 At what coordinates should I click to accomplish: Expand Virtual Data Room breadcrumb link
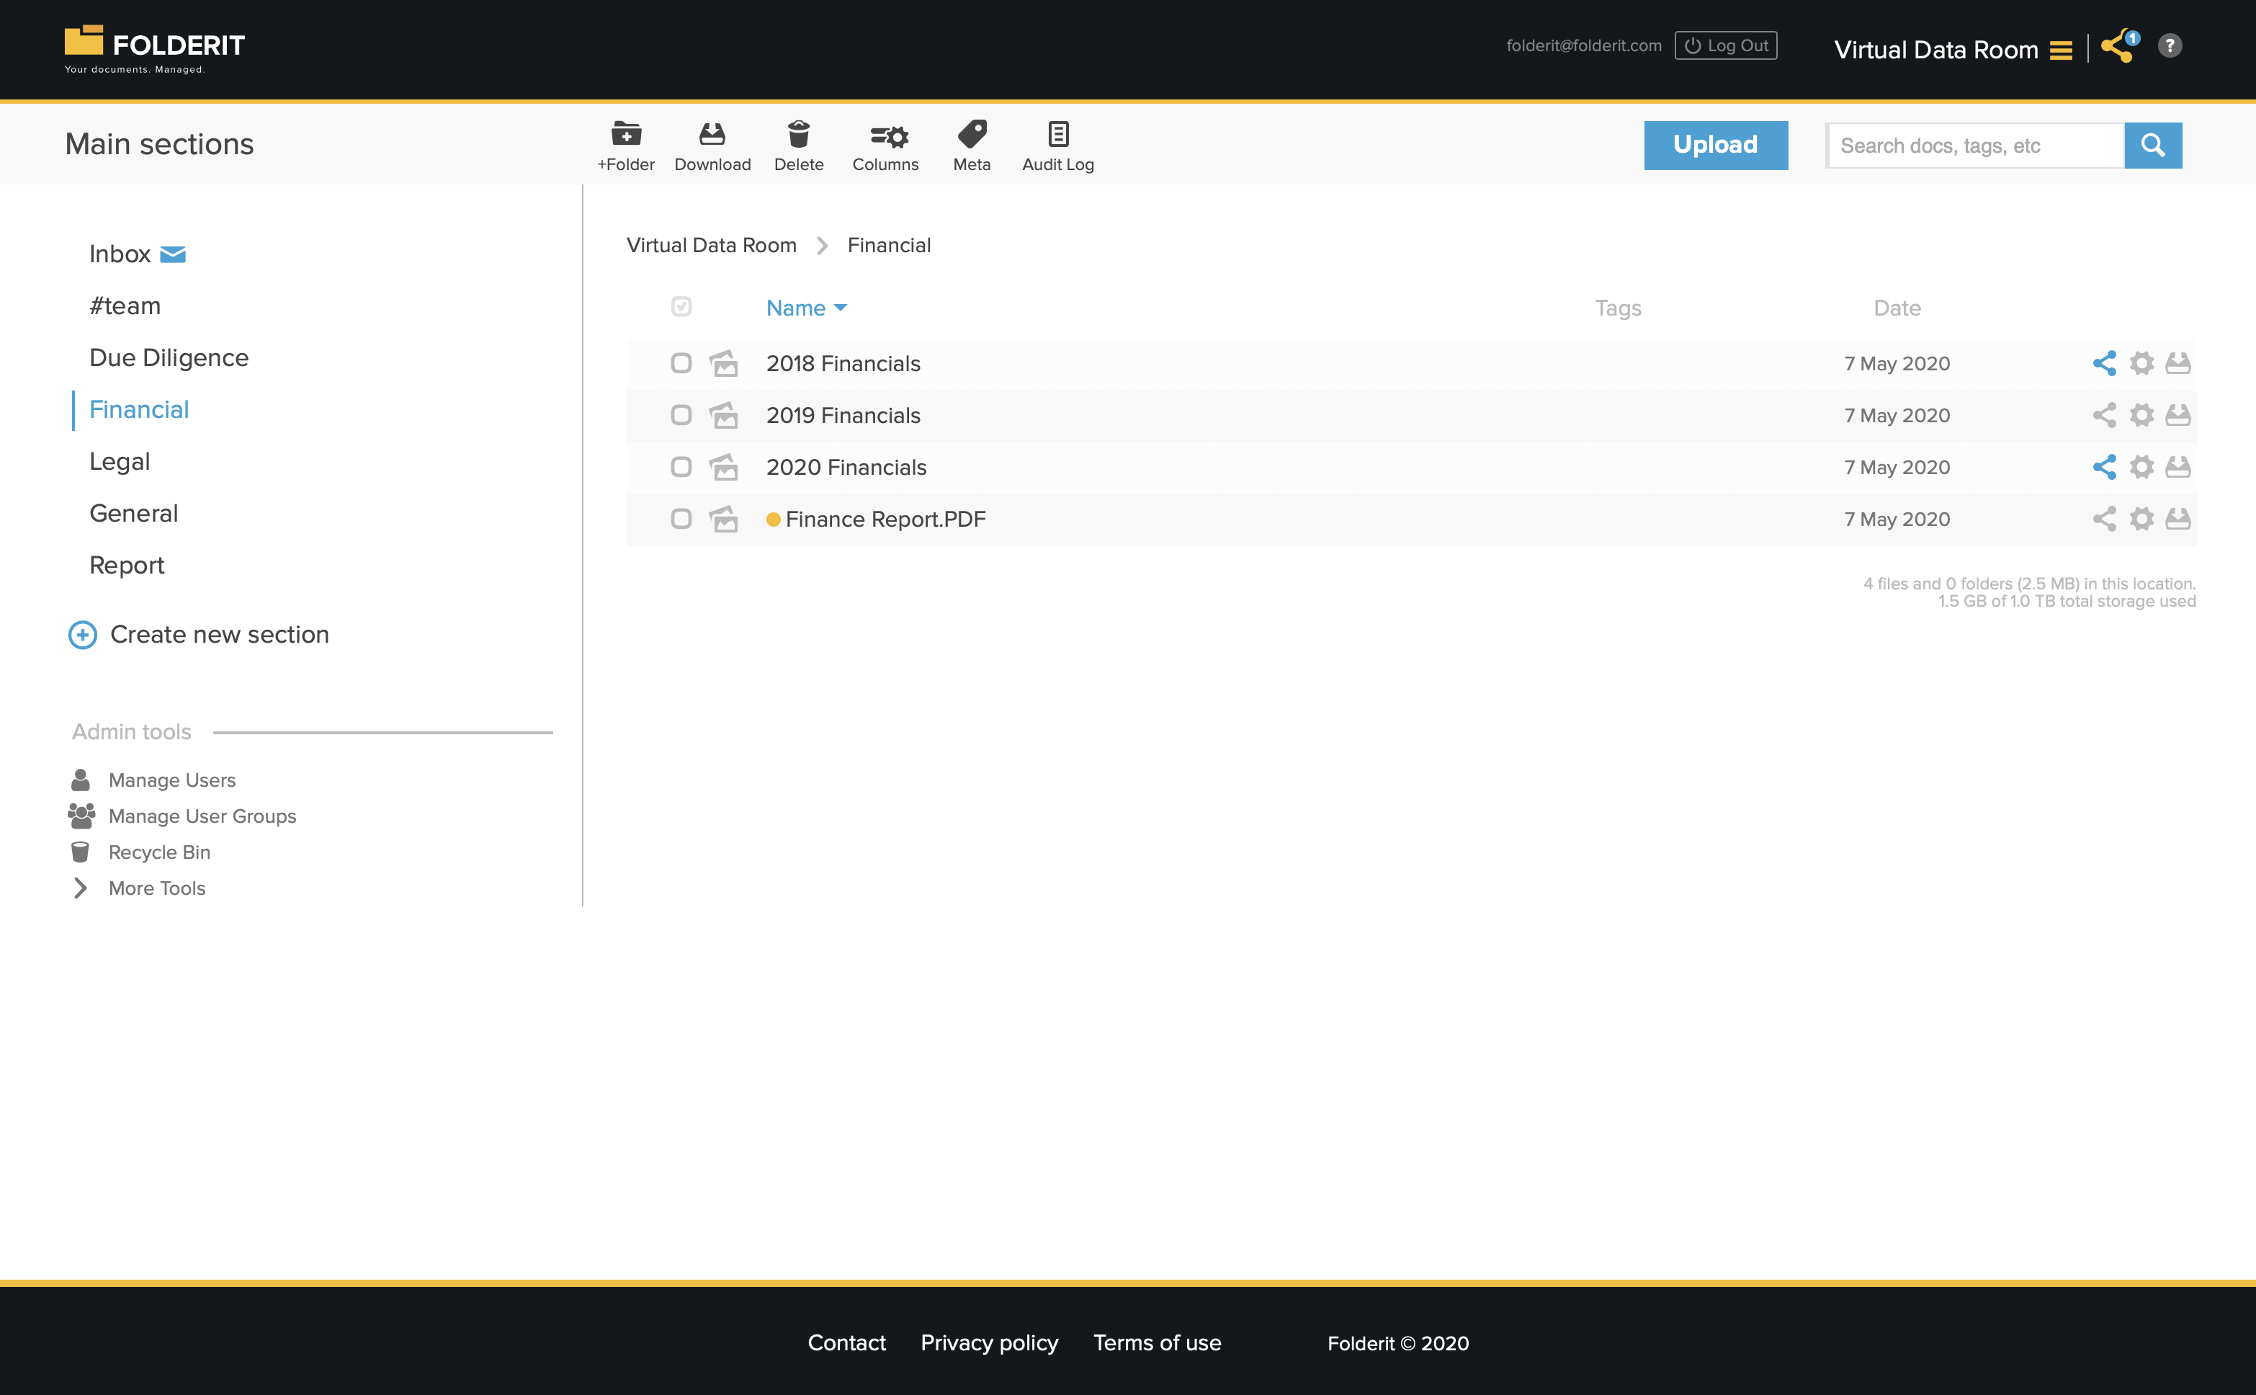pos(711,244)
